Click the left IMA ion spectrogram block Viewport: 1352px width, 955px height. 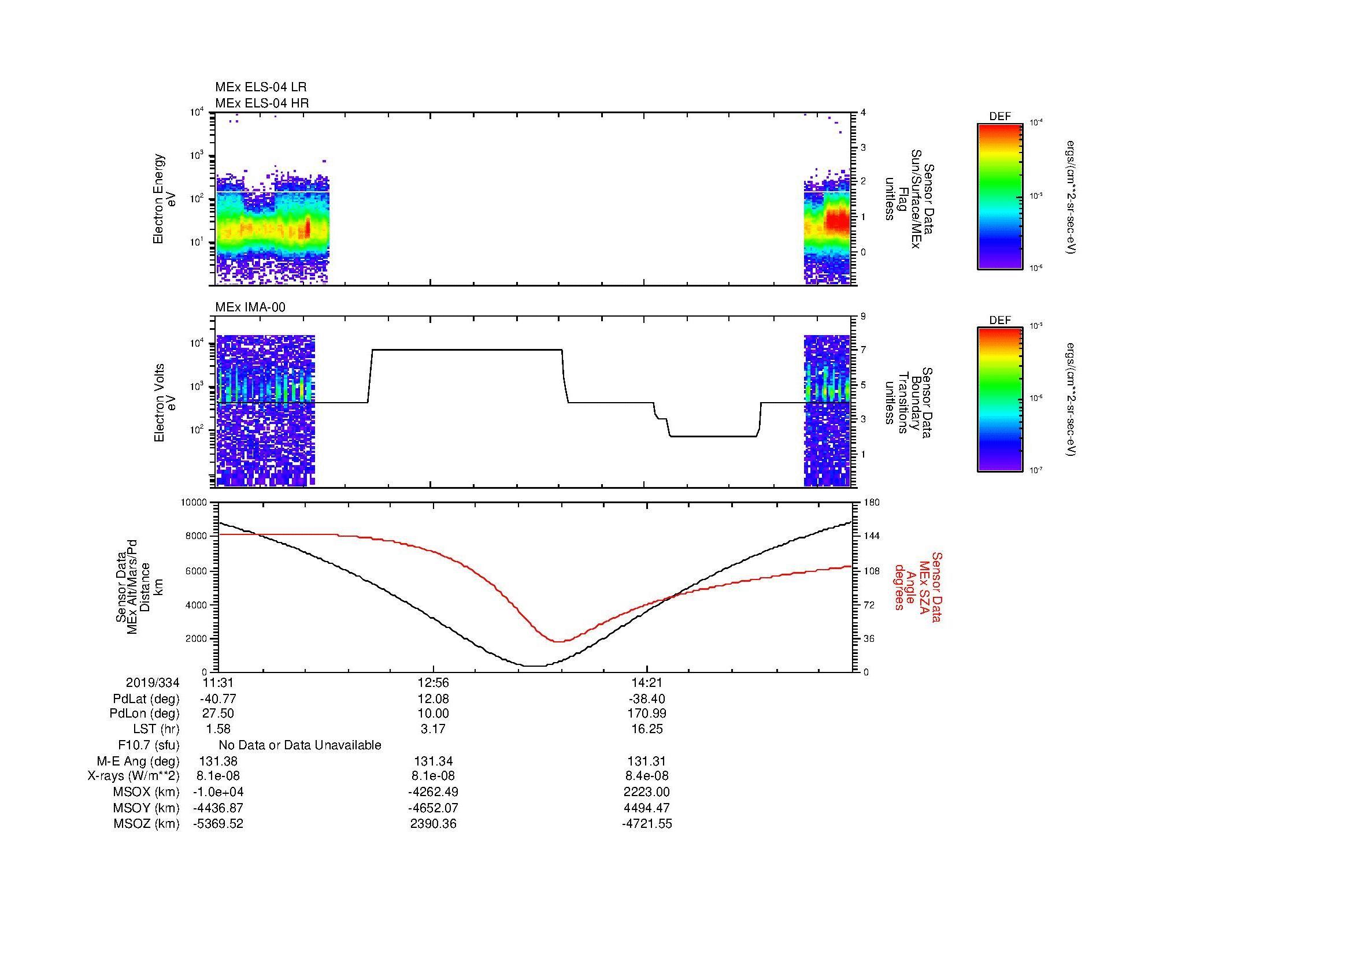(x=266, y=410)
